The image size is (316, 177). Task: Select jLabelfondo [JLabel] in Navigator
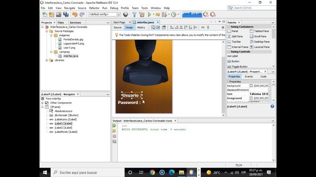(x=66, y=132)
